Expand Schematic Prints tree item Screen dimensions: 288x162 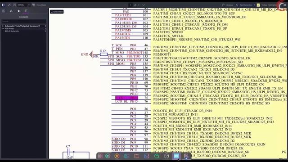coord(3,26)
